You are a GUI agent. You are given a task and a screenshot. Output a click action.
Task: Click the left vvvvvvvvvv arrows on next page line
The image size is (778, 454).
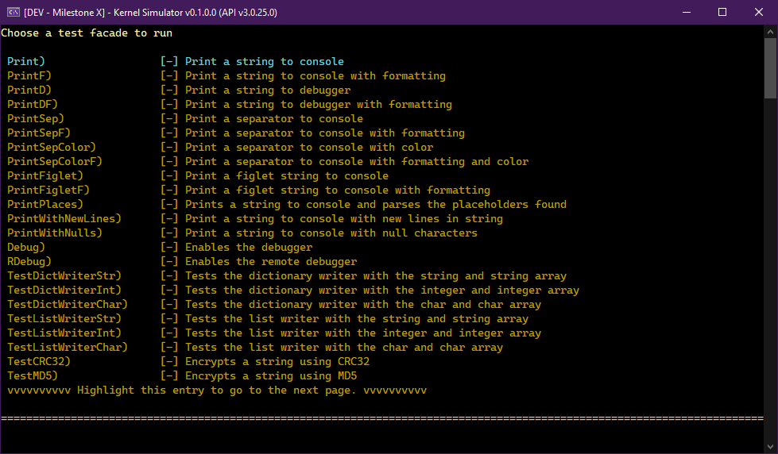(x=39, y=391)
